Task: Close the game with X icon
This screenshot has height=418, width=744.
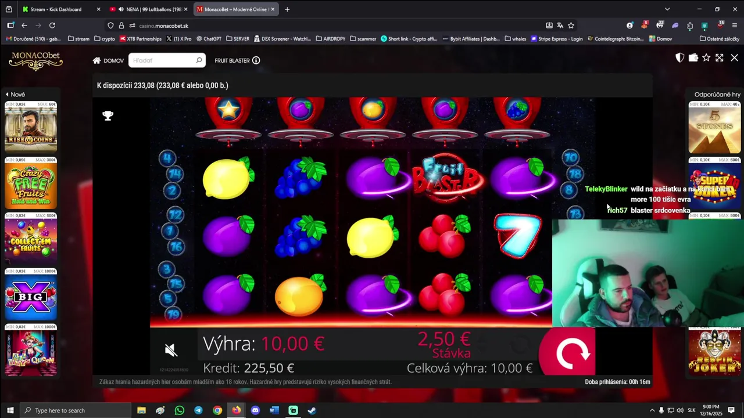Action: pyautogui.click(x=734, y=57)
